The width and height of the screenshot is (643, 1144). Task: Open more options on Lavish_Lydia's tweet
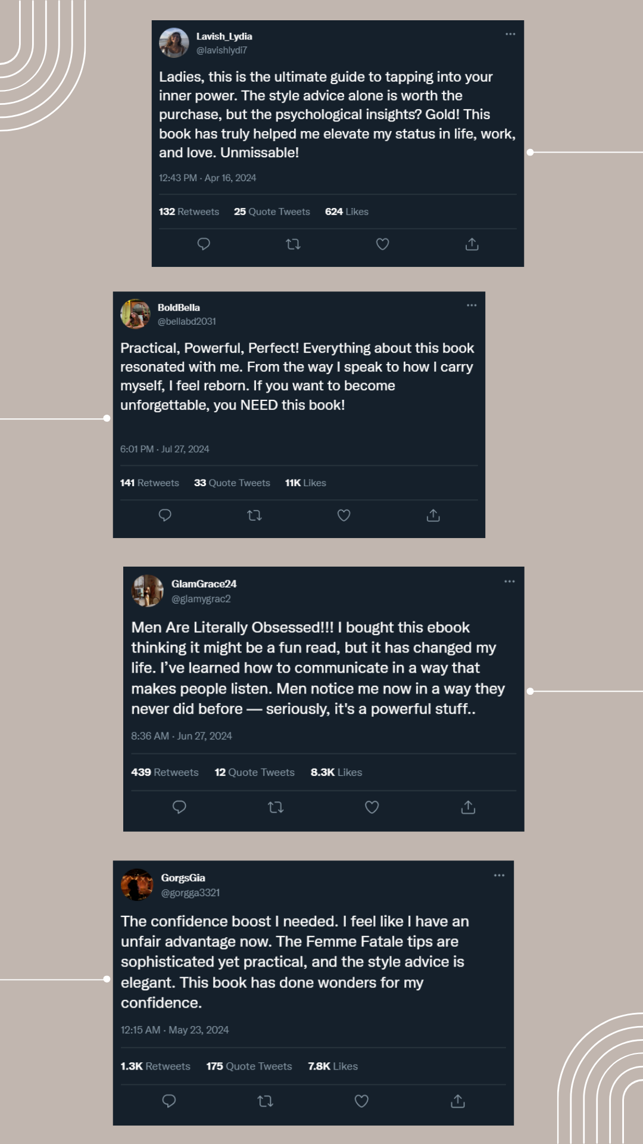click(x=510, y=35)
